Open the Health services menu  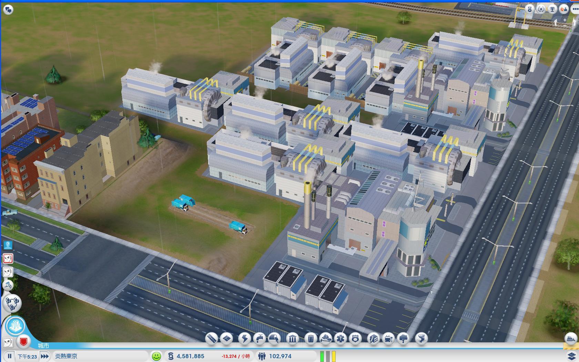pyautogui.click(x=340, y=338)
